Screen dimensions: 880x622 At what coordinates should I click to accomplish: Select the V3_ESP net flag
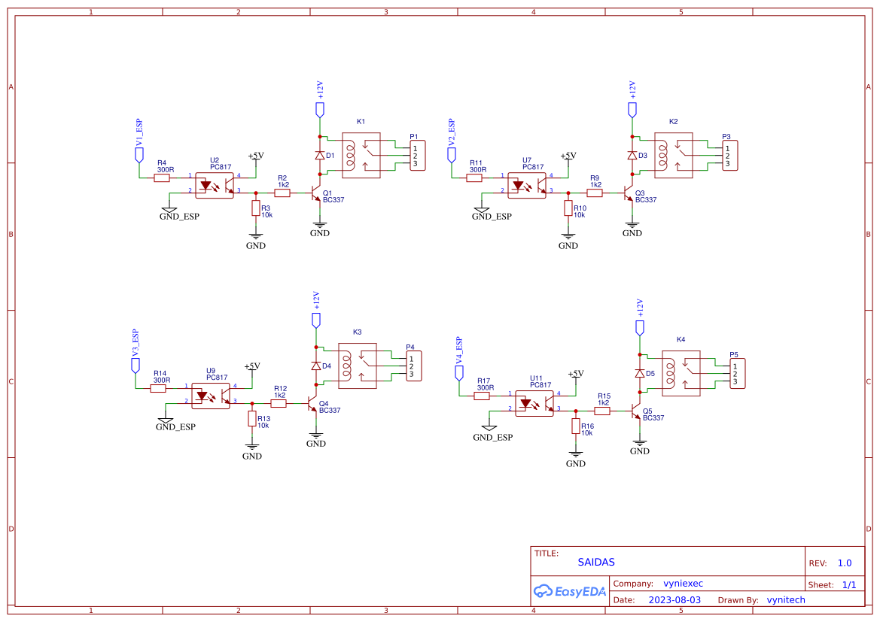[136, 365]
